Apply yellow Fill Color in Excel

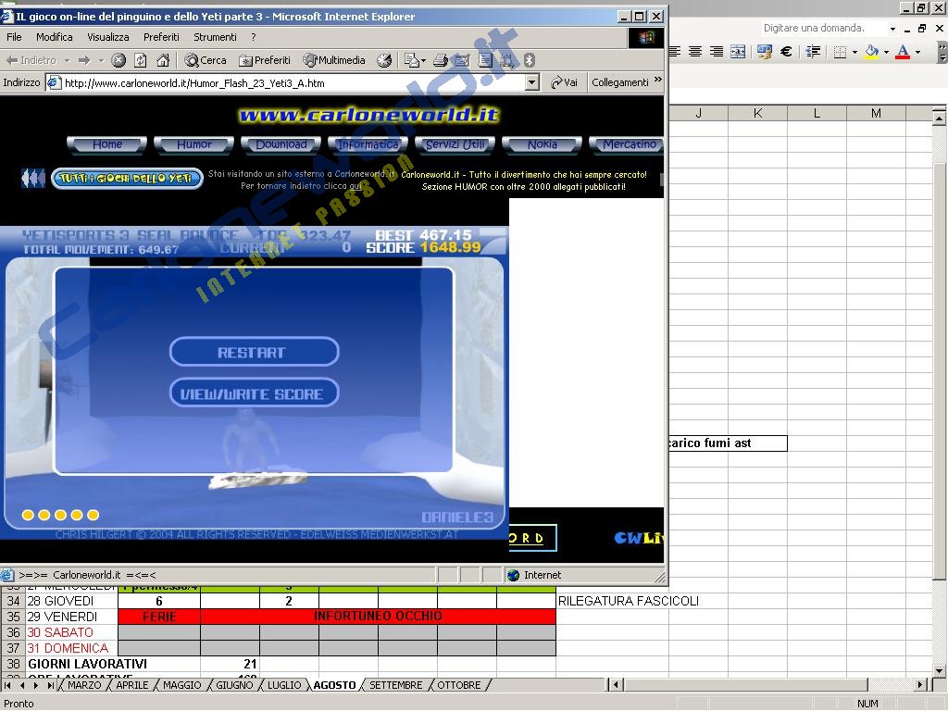coord(871,52)
